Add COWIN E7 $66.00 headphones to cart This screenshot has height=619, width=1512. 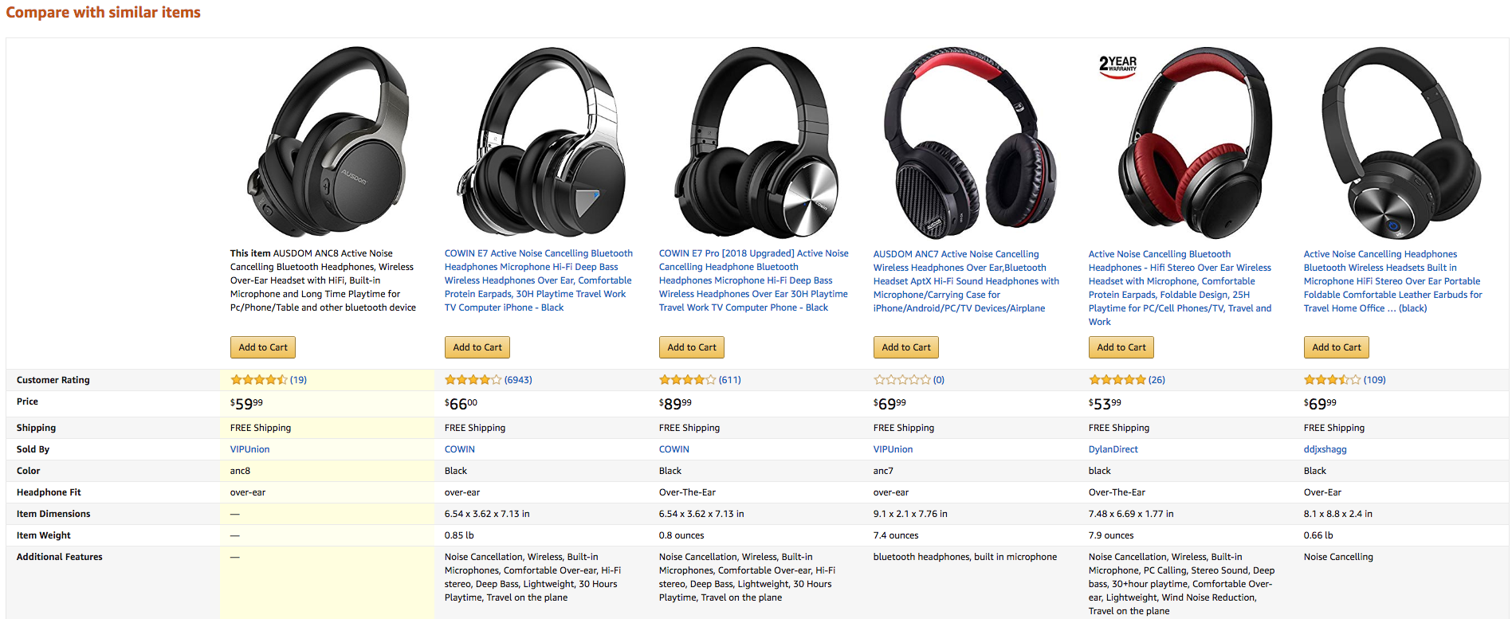pyautogui.click(x=477, y=347)
